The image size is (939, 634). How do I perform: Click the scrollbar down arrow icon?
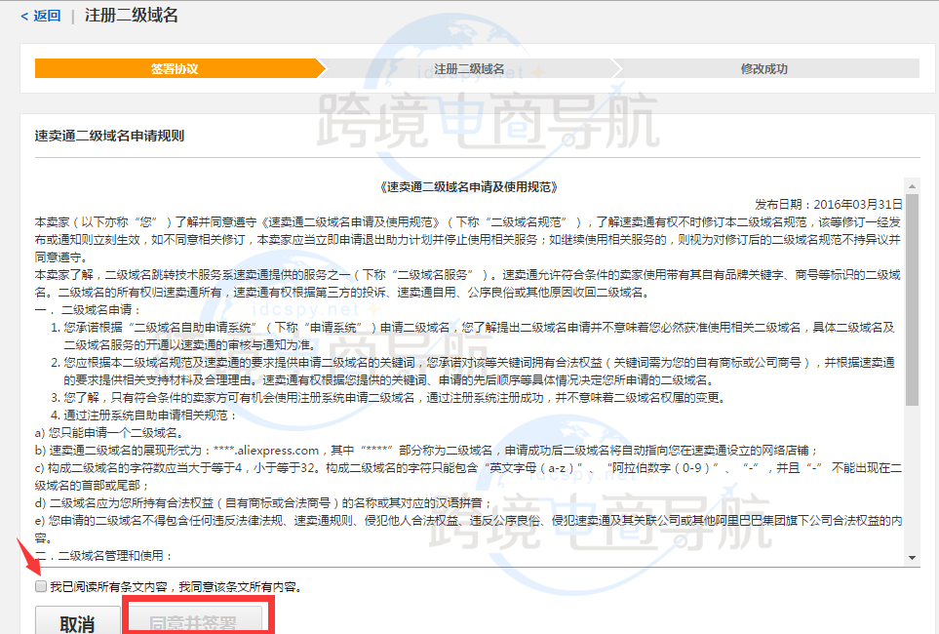tap(911, 558)
